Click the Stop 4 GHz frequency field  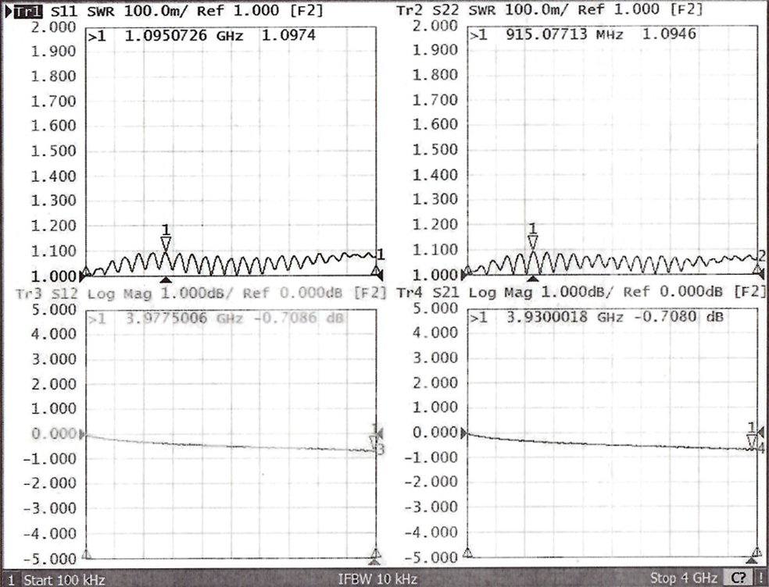(684, 579)
